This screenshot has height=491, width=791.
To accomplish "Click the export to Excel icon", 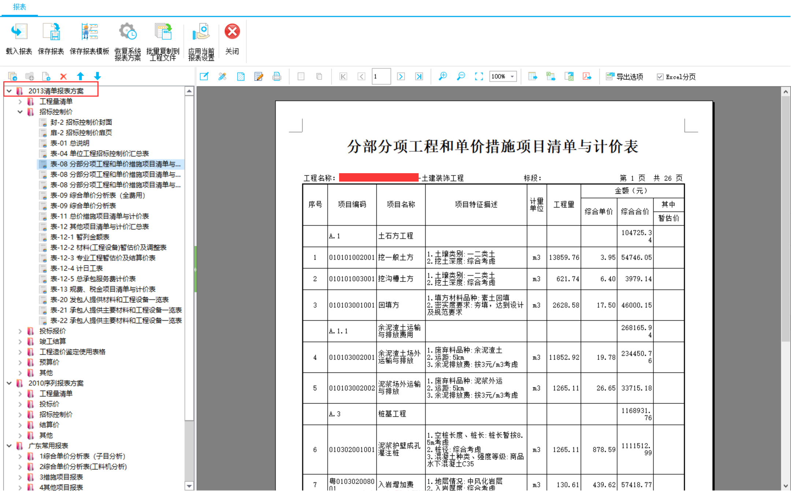I will pos(551,76).
